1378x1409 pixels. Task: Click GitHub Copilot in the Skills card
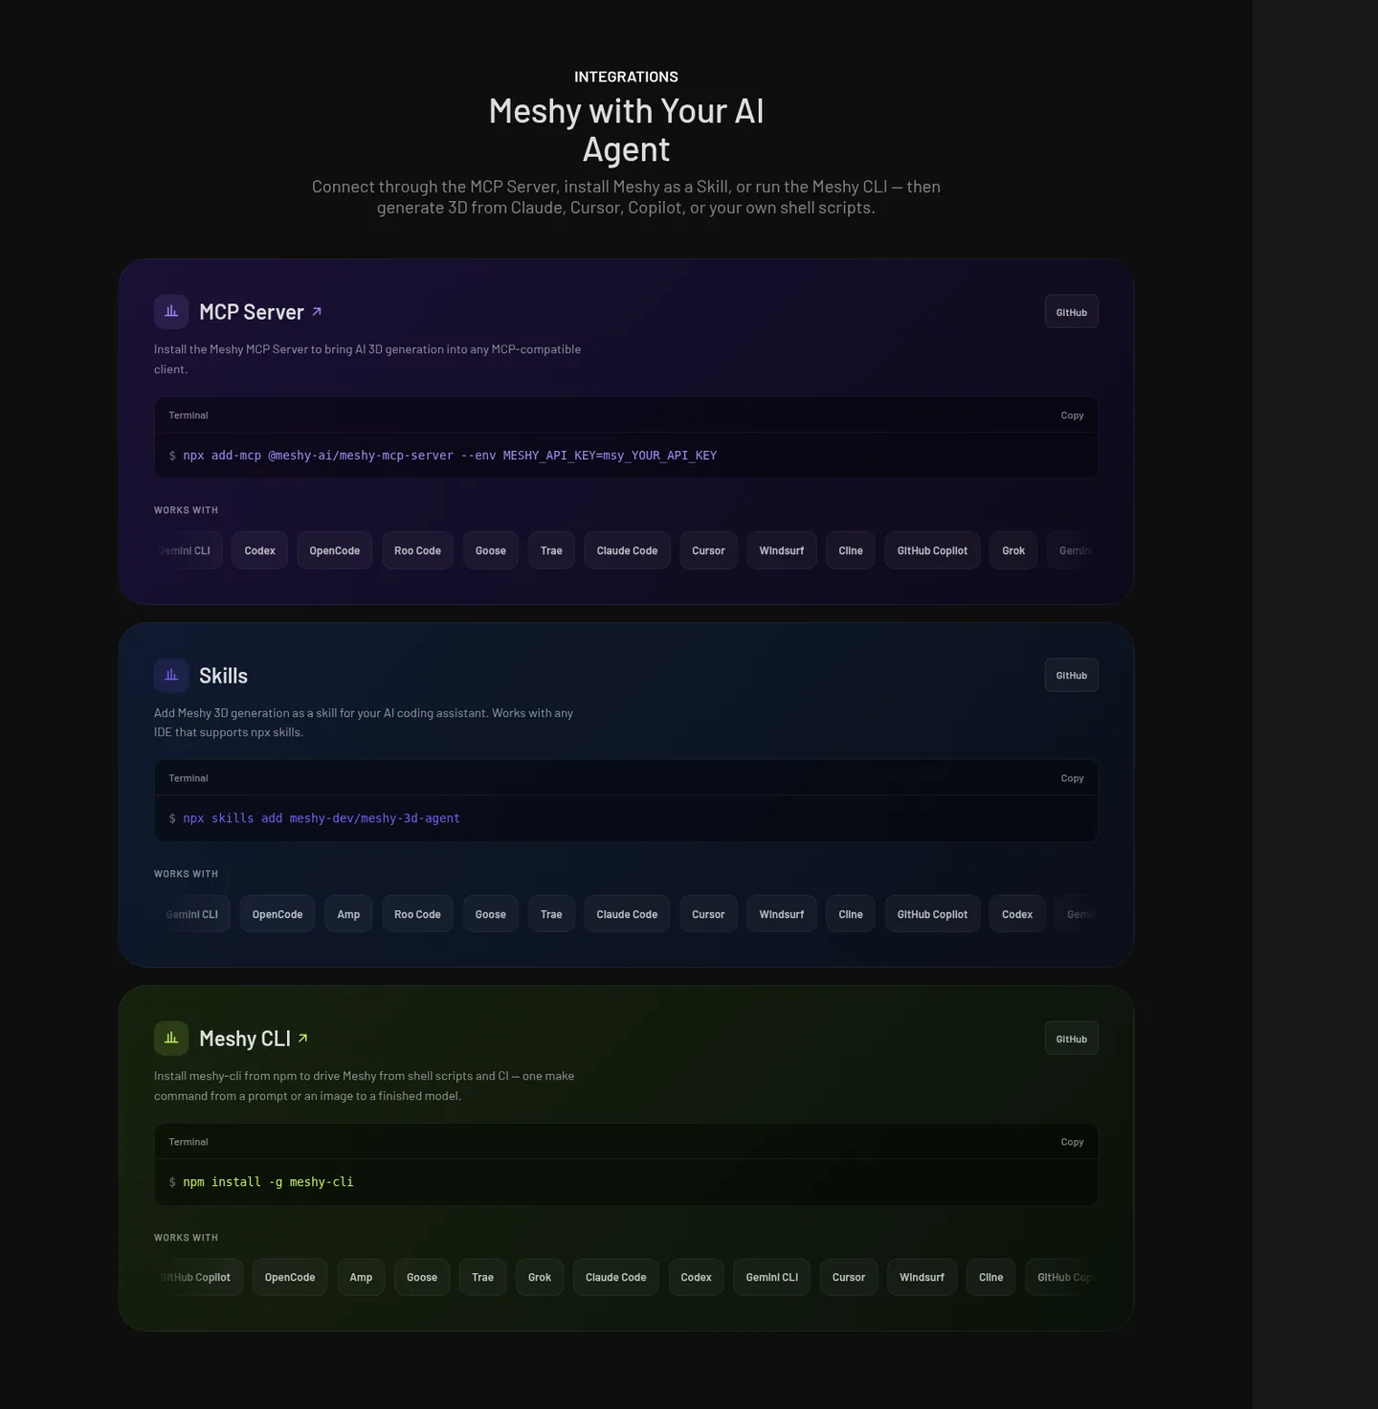pos(932,914)
